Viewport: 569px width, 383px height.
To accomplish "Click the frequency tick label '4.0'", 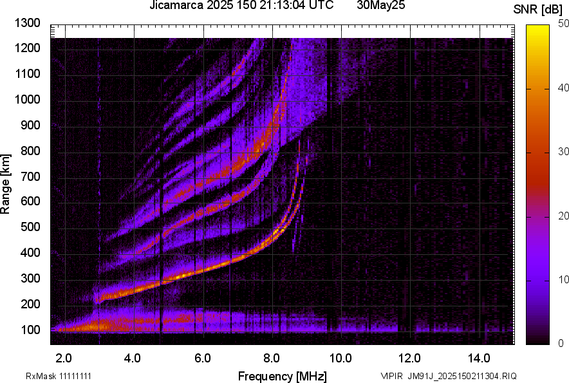I will 133,359.
